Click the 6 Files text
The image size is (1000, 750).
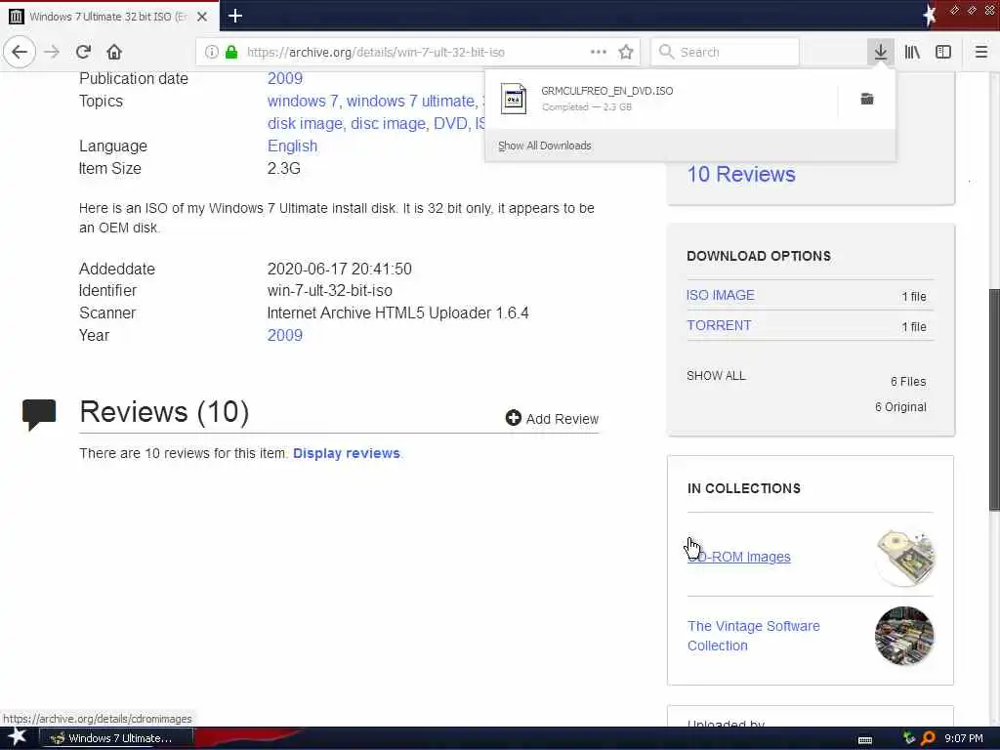tap(908, 382)
